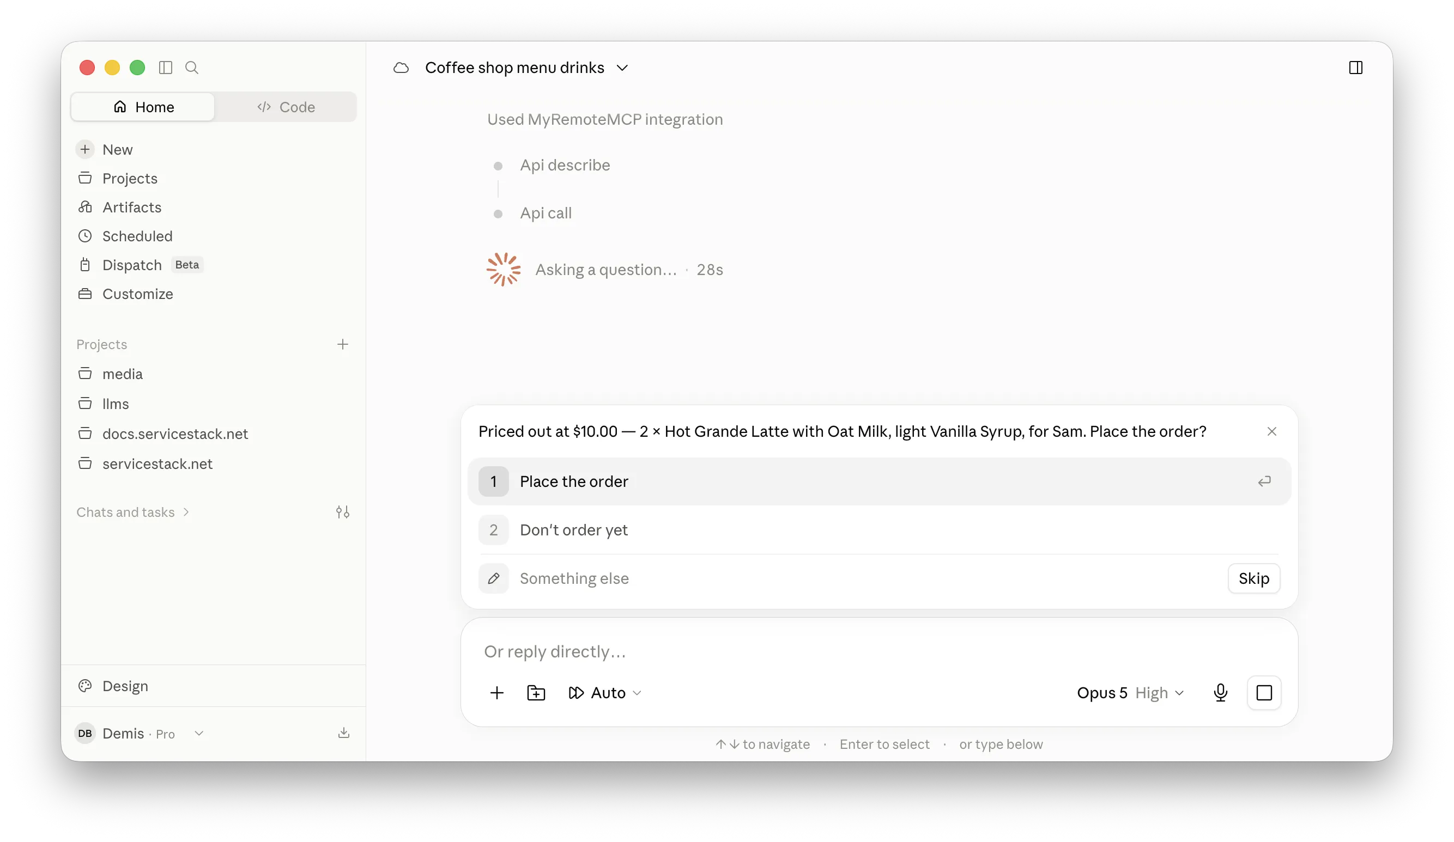Screen dimensions: 1454x842
Task: Open the Auto mode dropdown
Action: pyautogui.click(x=605, y=693)
